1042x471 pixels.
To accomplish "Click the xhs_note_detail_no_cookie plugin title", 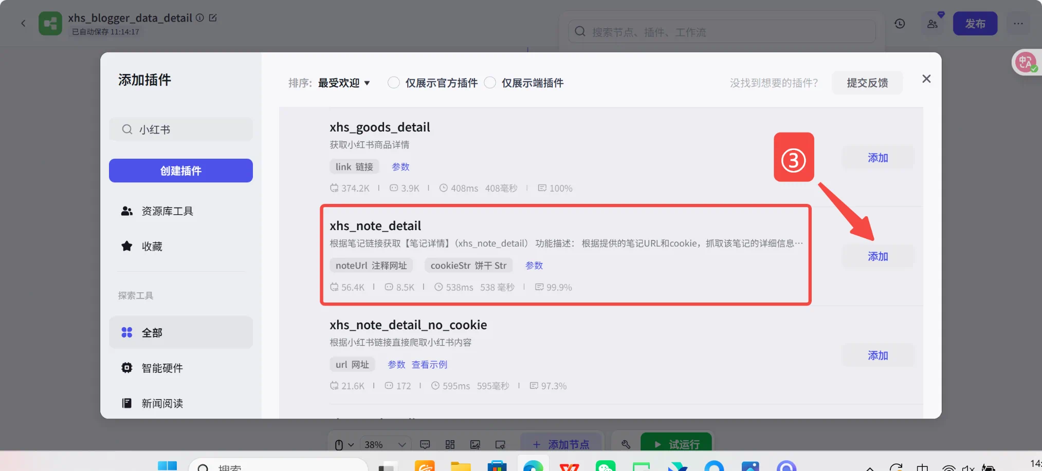I will [408, 325].
